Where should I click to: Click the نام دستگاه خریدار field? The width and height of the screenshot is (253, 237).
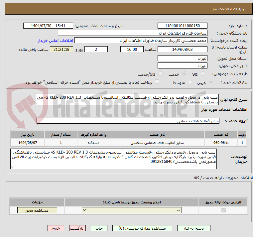pos(132,33)
